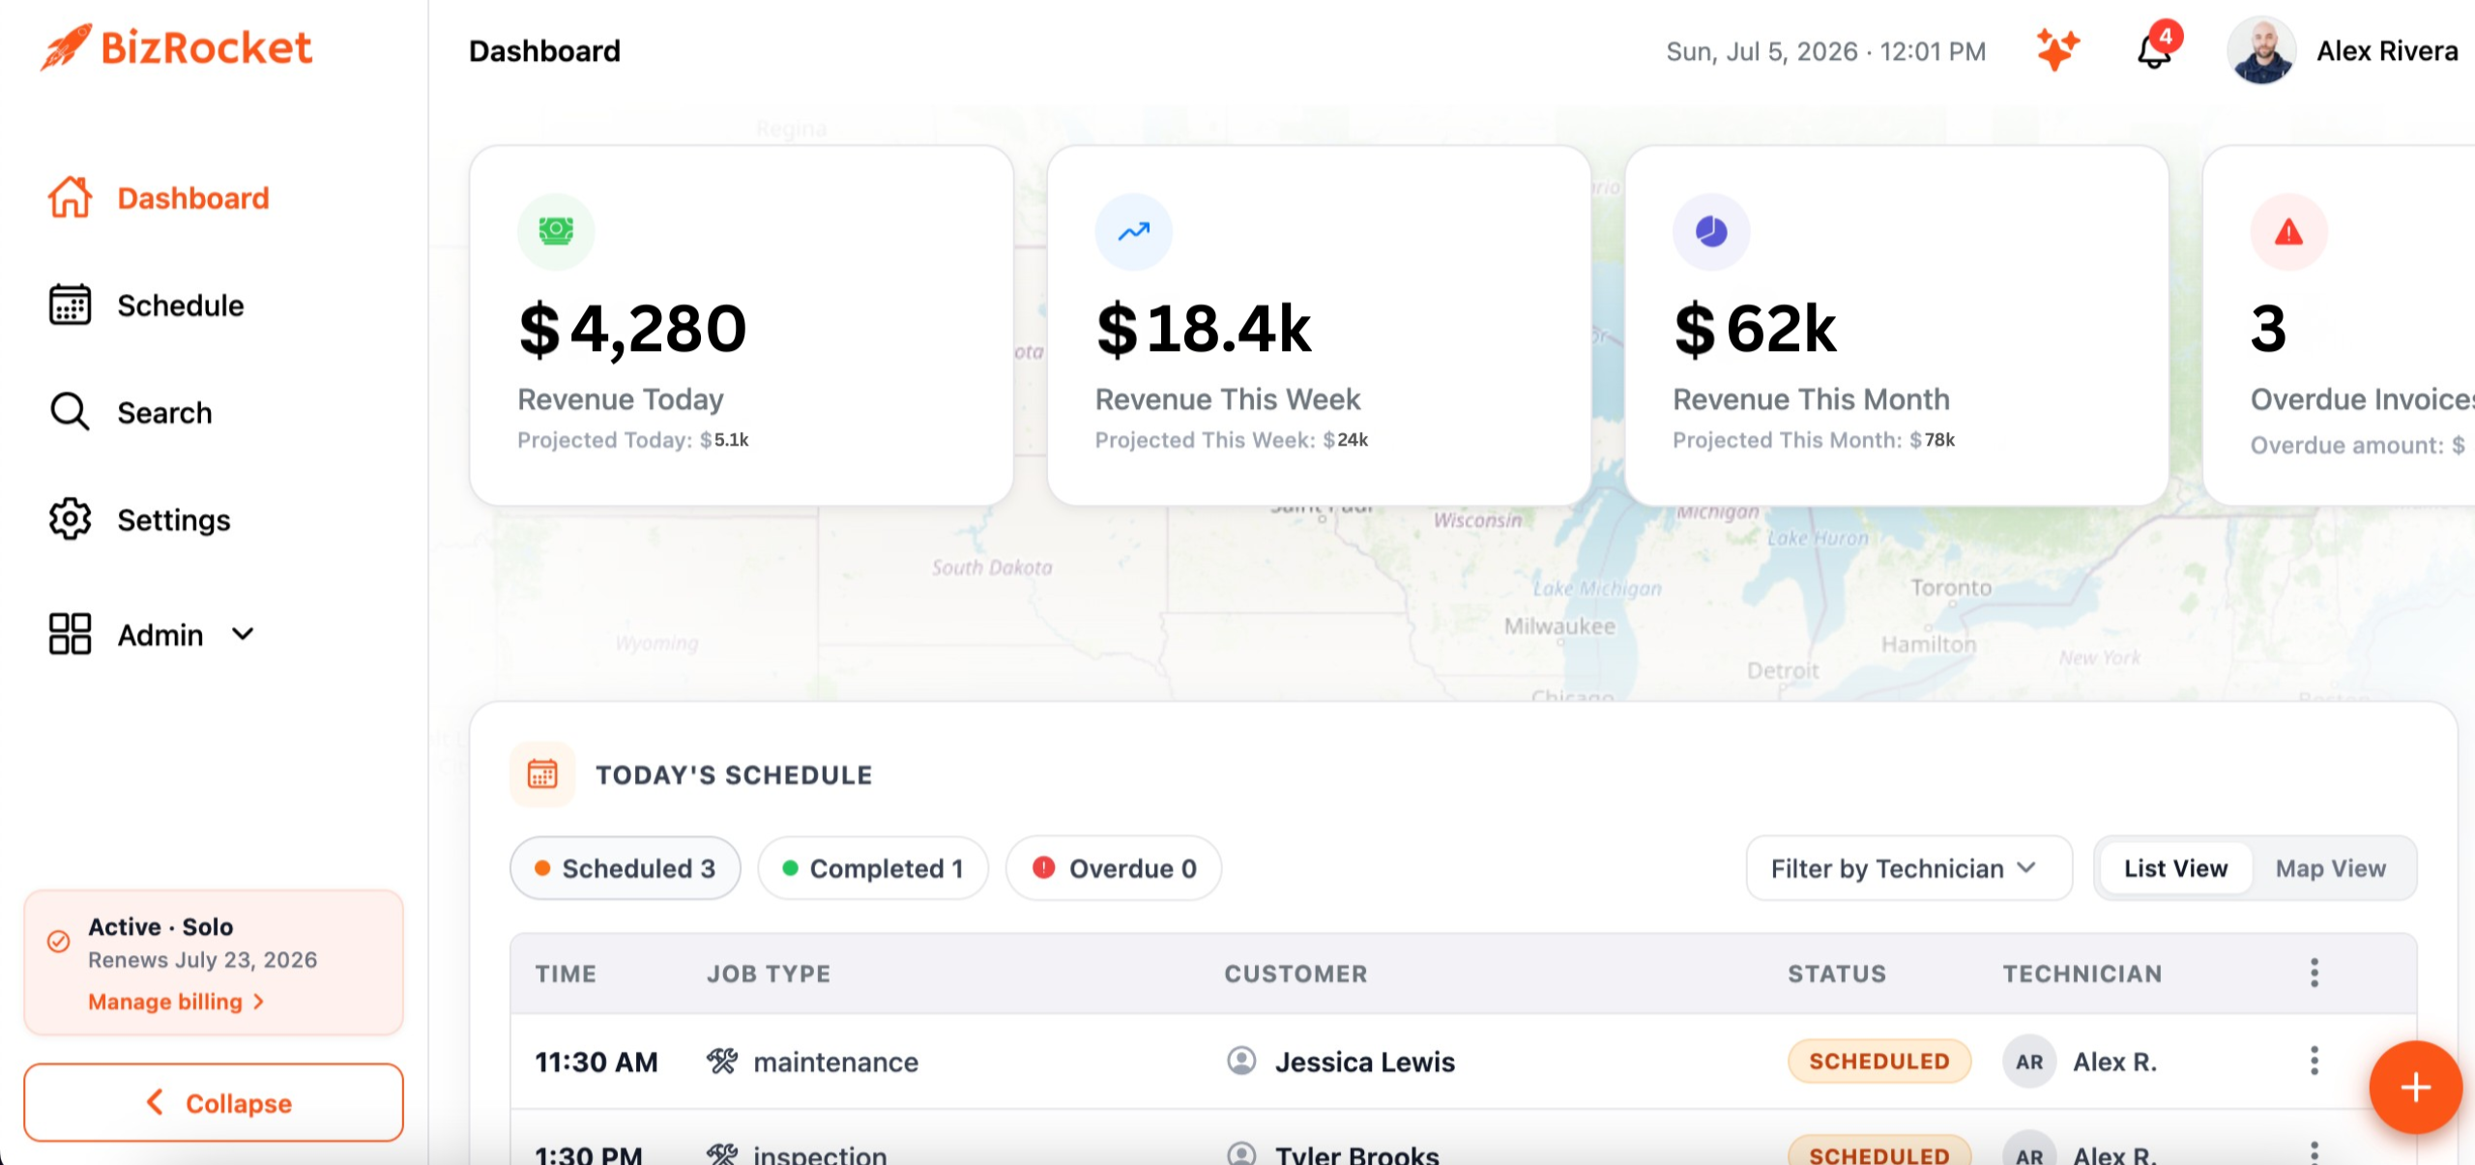Open the Settings gear icon
The width and height of the screenshot is (2475, 1165).
tap(70, 519)
